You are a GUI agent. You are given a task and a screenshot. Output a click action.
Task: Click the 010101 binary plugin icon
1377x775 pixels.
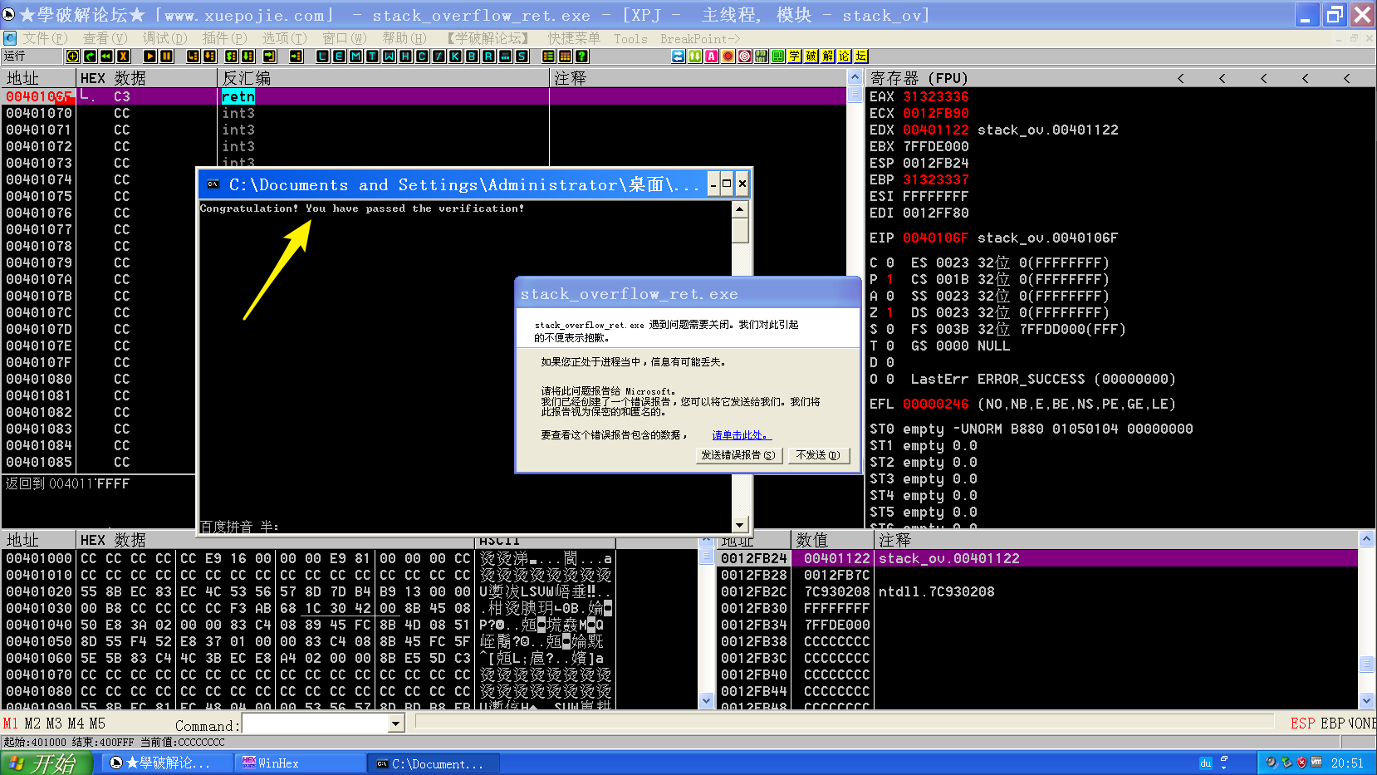tap(761, 56)
